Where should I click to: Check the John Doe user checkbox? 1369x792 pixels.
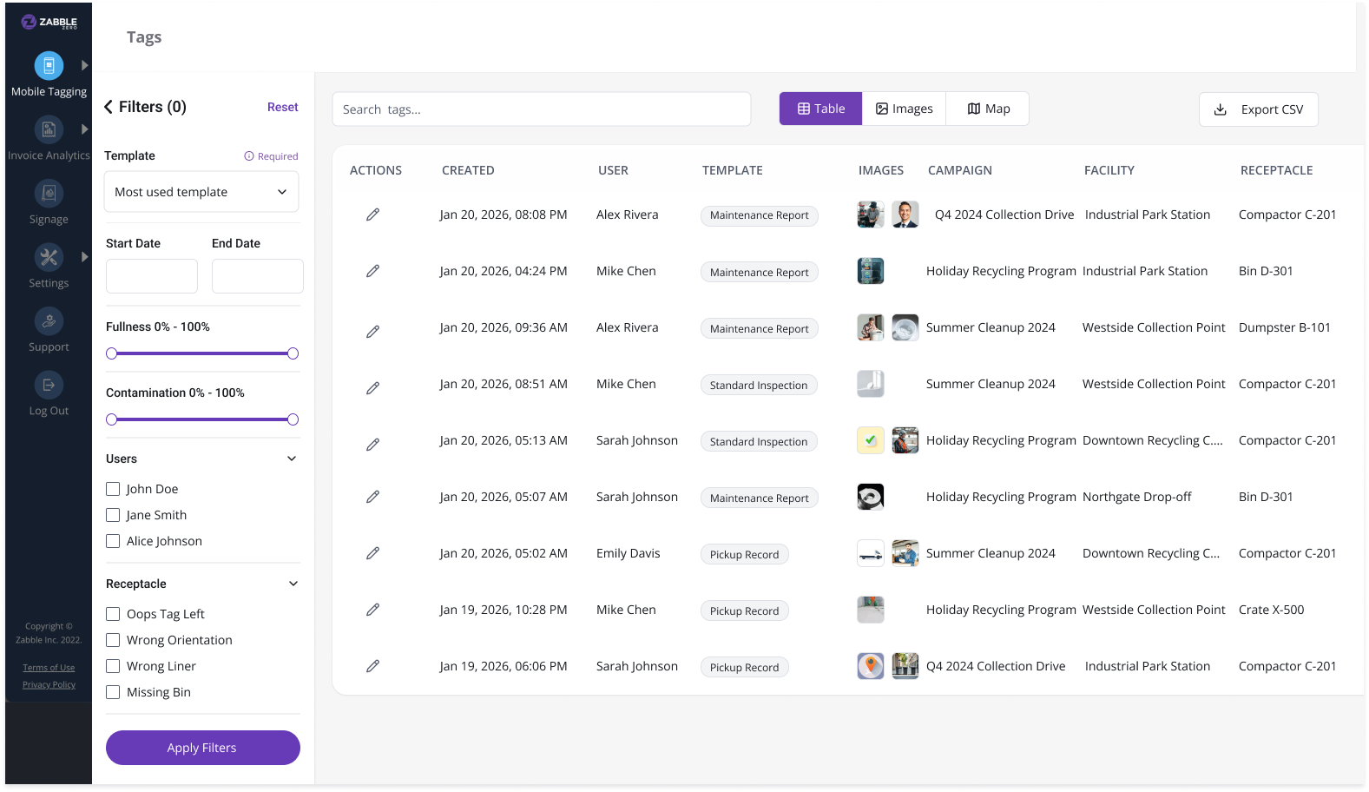(113, 489)
